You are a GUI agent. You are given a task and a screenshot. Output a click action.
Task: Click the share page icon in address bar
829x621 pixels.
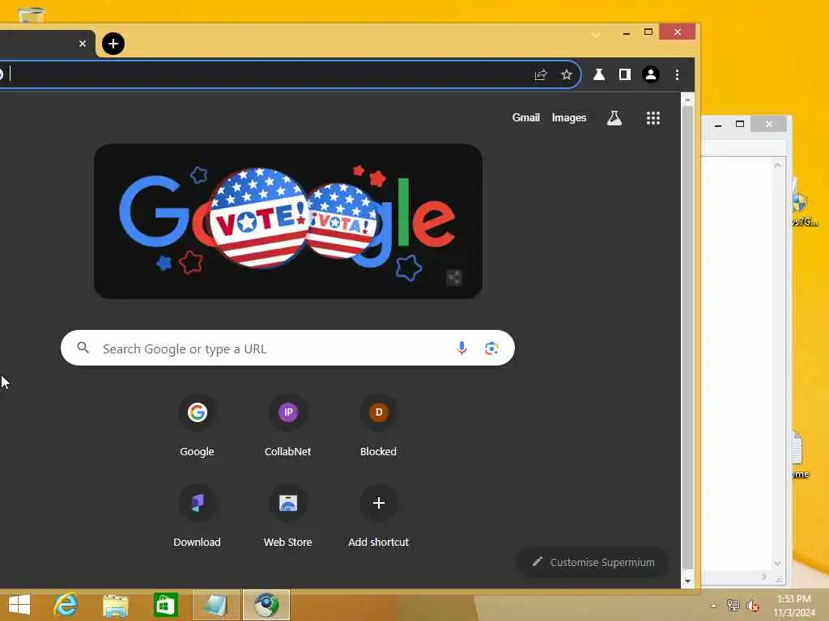click(x=540, y=75)
